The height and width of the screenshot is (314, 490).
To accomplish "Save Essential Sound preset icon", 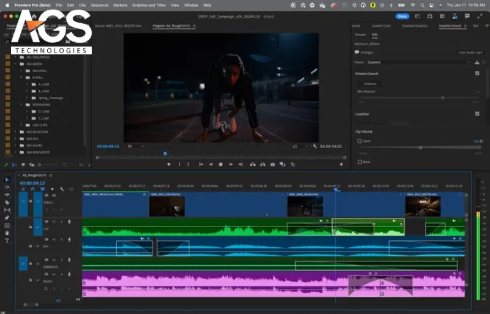I will pyautogui.click(x=477, y=62).
